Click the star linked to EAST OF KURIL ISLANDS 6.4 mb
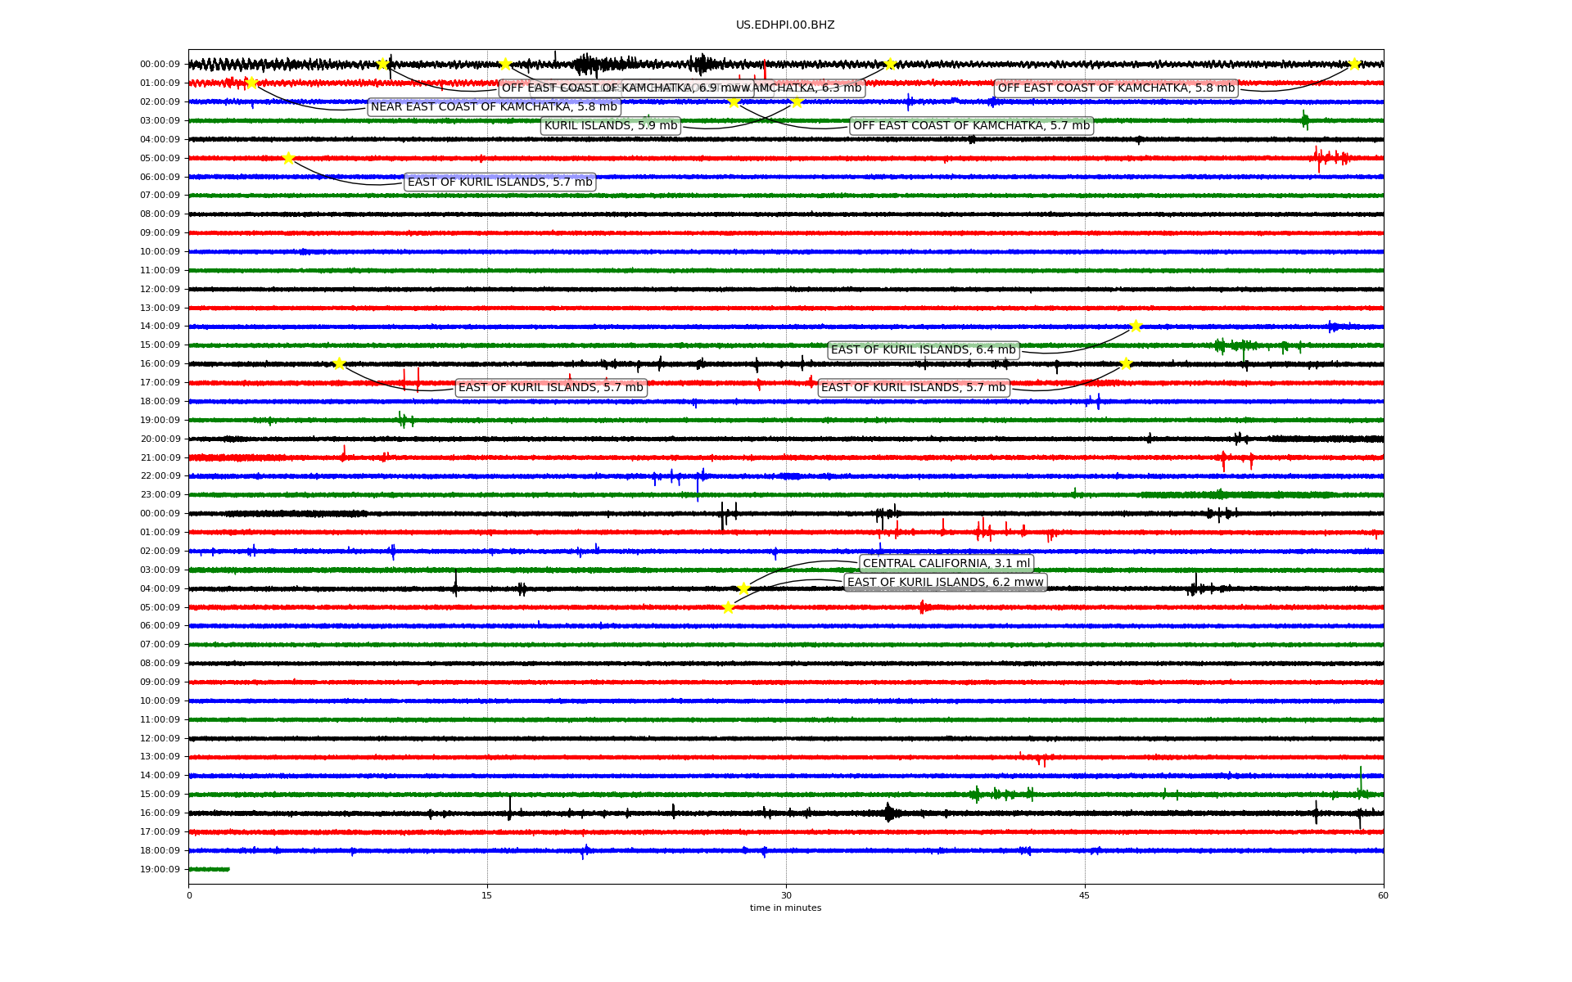This screenshot has width=1572, height=982. 1136,326
